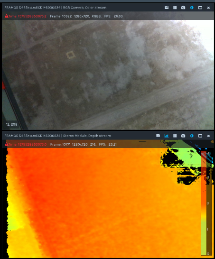The width and height of the screenshot is (215, 259).
Task: Toggle stream info for the depth stream
Action: [192, 136]
